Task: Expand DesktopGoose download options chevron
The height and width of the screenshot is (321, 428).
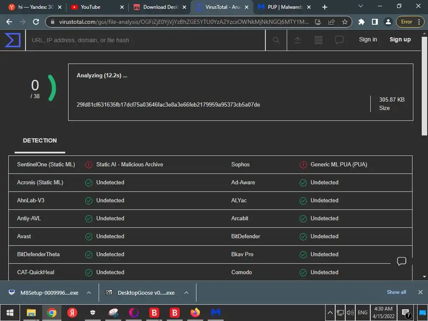Action: point(186,293)
